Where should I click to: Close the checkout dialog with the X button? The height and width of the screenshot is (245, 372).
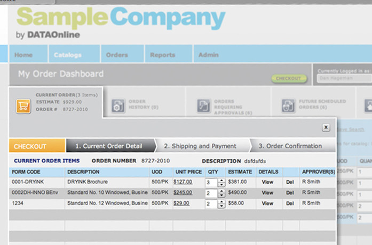[x=326, y=127]
